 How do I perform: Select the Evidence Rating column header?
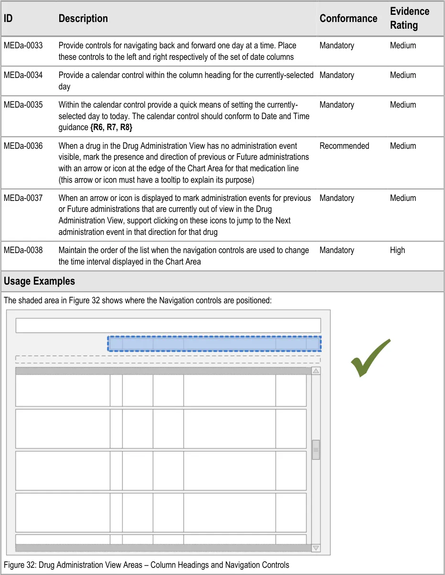click(x=409, y=18)
